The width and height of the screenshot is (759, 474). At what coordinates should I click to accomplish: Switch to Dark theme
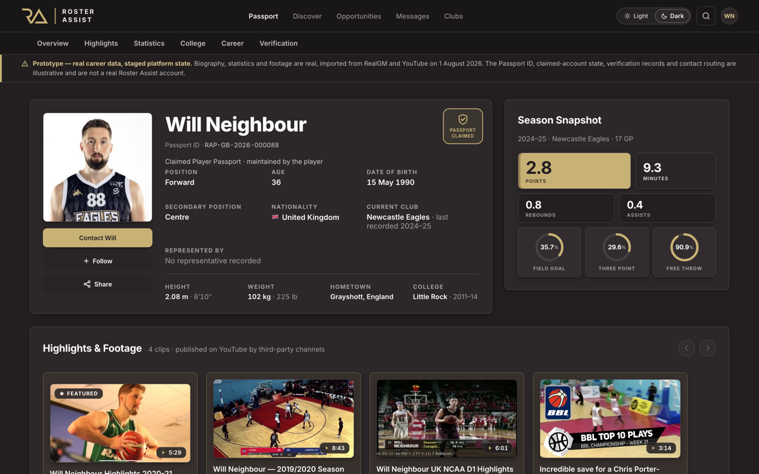click(x=672, y=16)
